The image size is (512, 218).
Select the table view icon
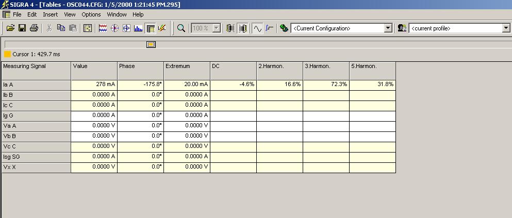click(x=150, y=28)
